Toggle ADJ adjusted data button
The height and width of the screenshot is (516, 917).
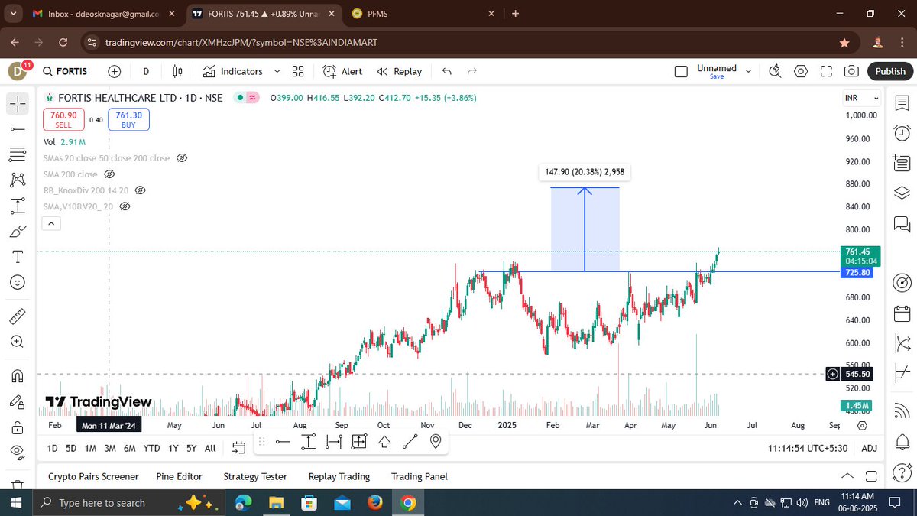pyautogui.click(x=869, y=448)
